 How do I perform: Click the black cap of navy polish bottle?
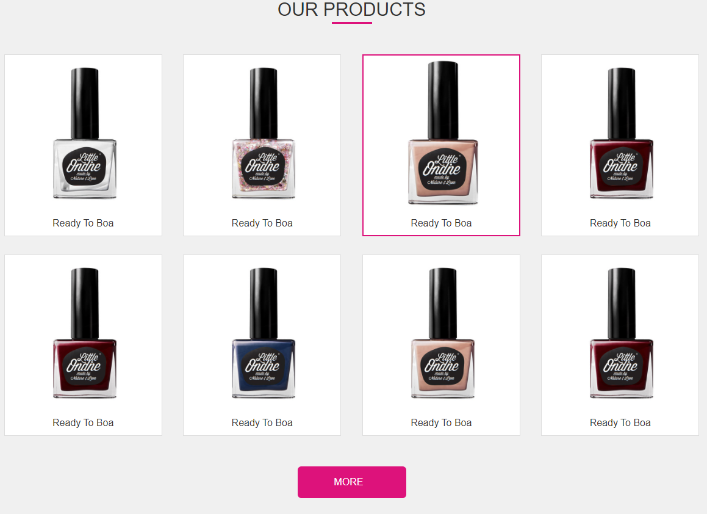point(264,303)
